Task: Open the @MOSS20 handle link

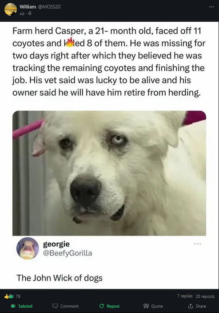Action: point(49,7)
